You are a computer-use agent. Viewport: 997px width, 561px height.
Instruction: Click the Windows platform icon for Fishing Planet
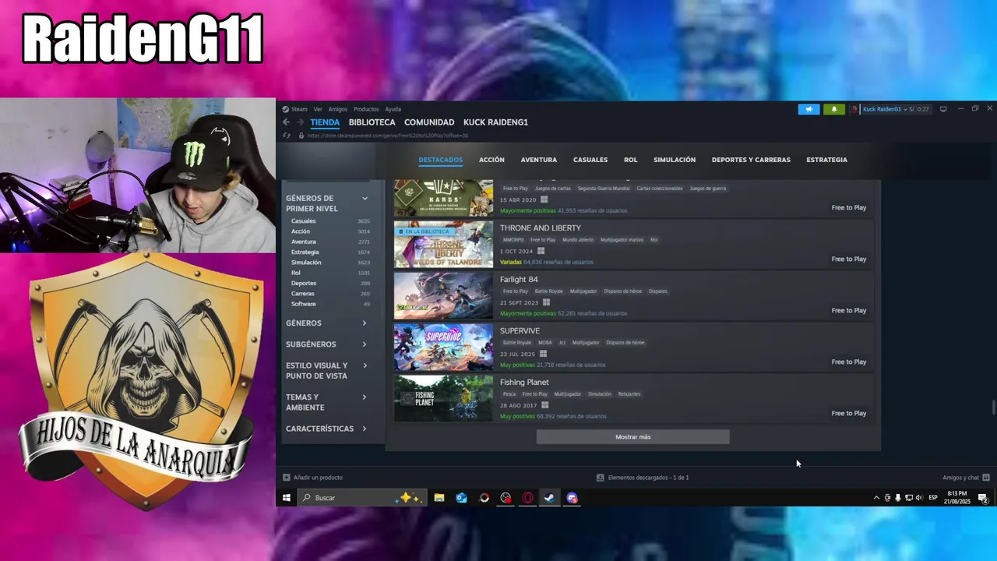[544, 405]
